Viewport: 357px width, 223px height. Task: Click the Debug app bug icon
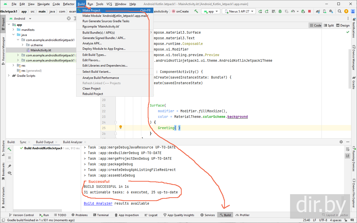(x=280, y=11)
